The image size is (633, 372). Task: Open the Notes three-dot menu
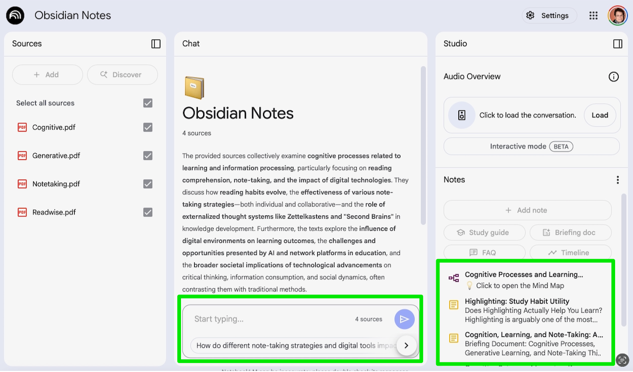(618, 180)
